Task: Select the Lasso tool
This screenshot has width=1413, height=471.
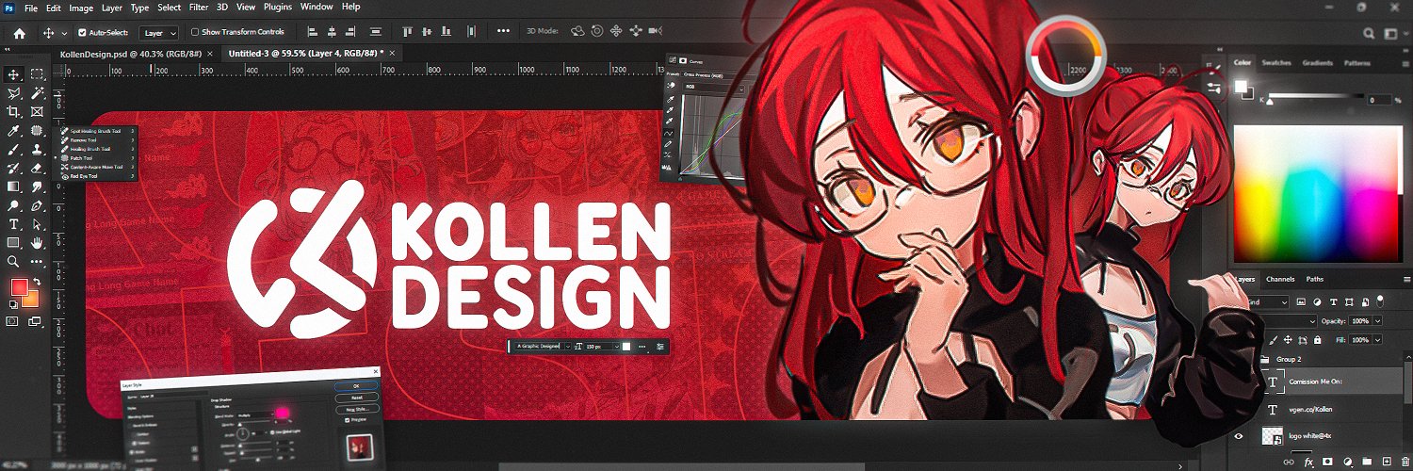Action: coord(14,93)
